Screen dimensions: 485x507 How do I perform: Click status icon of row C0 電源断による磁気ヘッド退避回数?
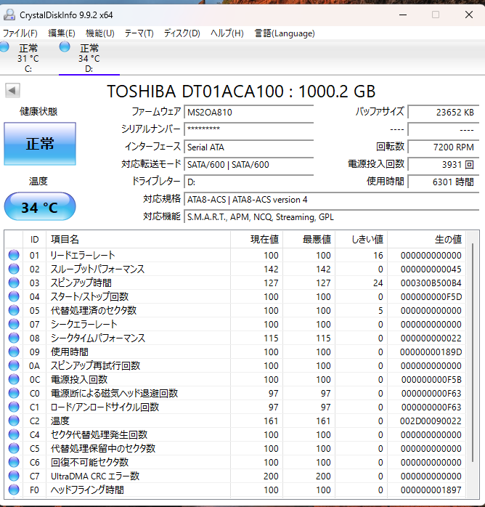[x=14, y=393]
